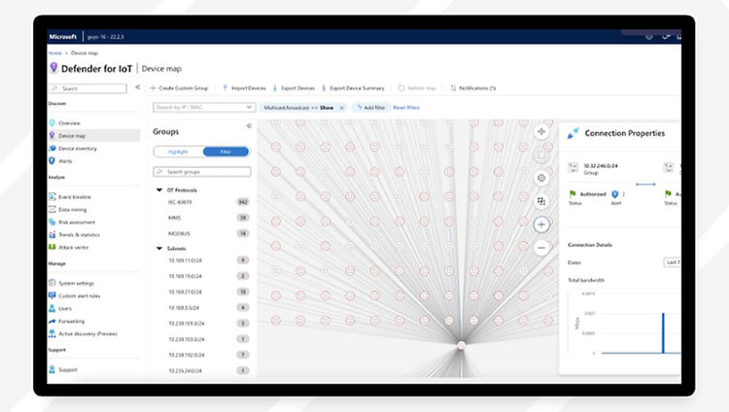Screen dimensions: 729x412
Task: Focus the sidebar Search field
Action: pyautogui.click(x=87, y=88)
